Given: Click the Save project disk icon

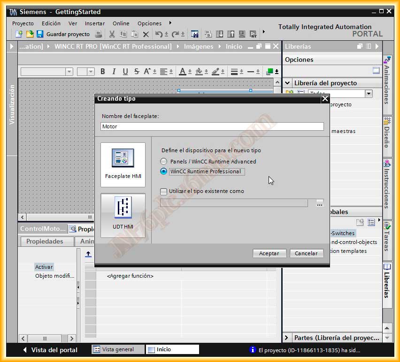Looking at the screenshot, I should (40, 34).
